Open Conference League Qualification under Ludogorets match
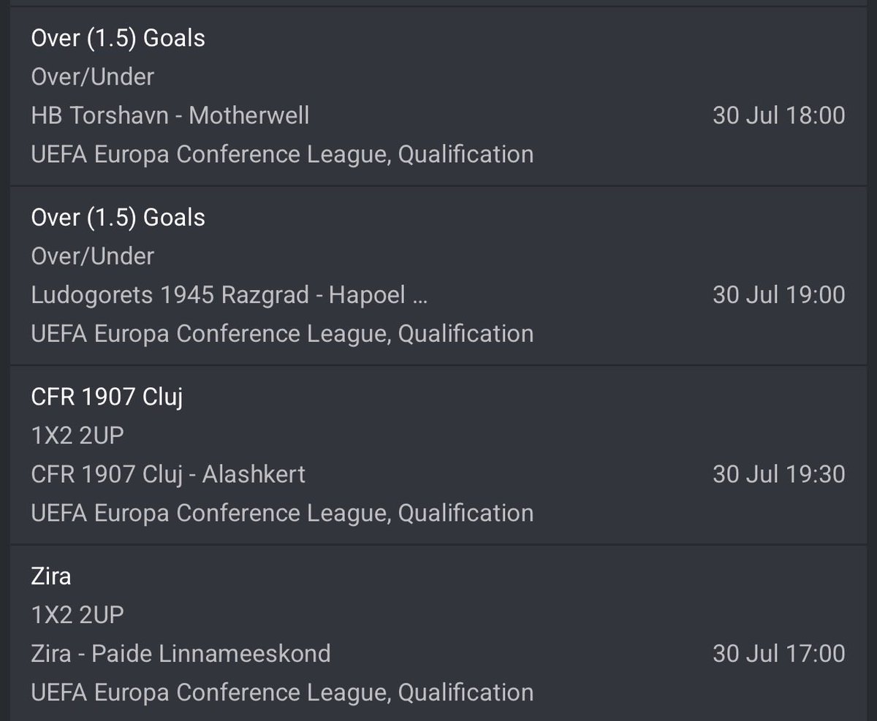The height and width of the screenshot is (721, 877). click(x=282, y=333)
